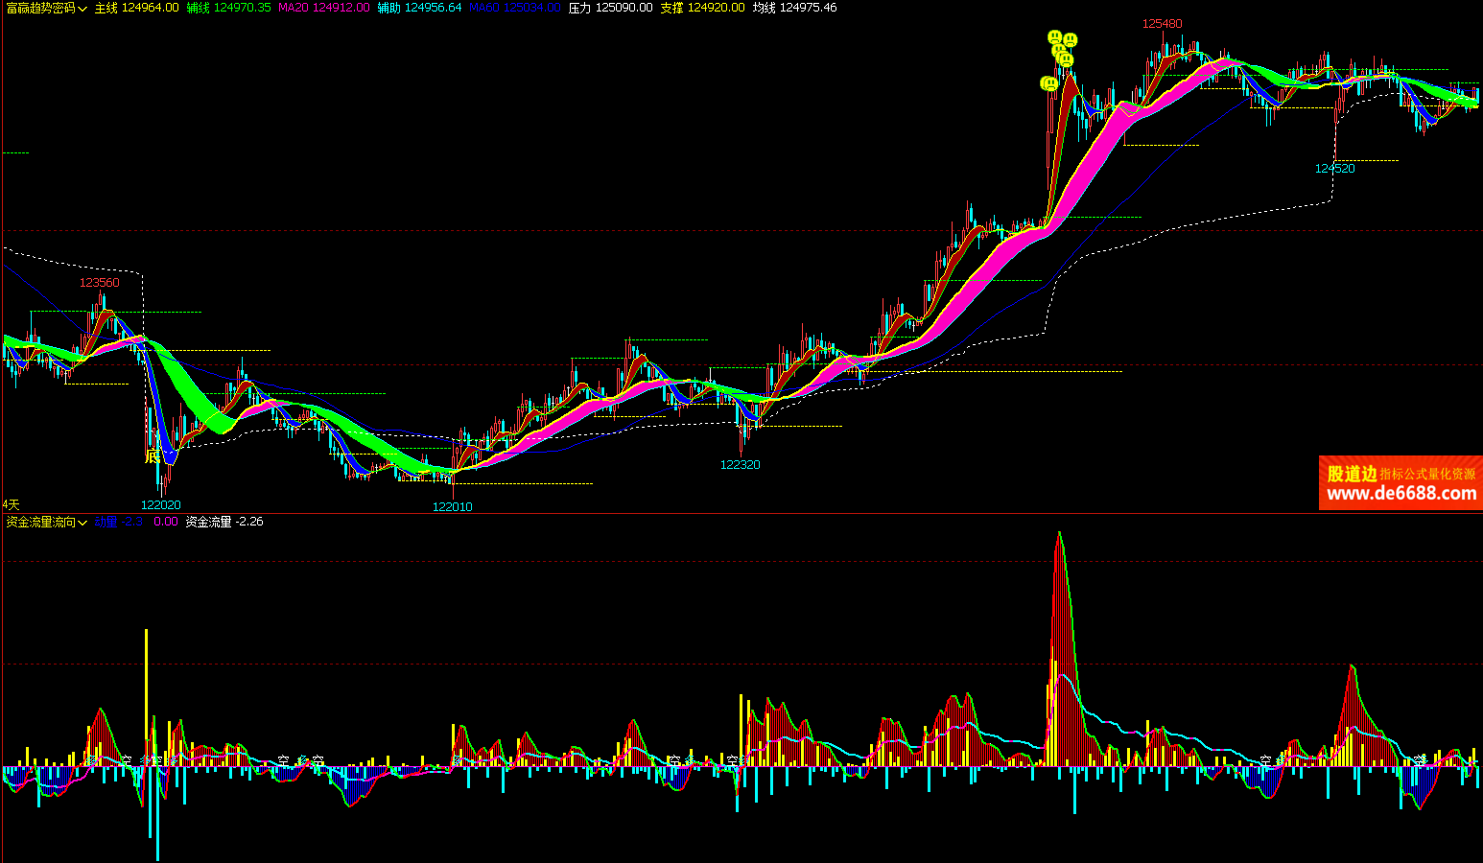Click the 123560 peak price label
The height and width of the screenshot is (863, 1483).
100,283
